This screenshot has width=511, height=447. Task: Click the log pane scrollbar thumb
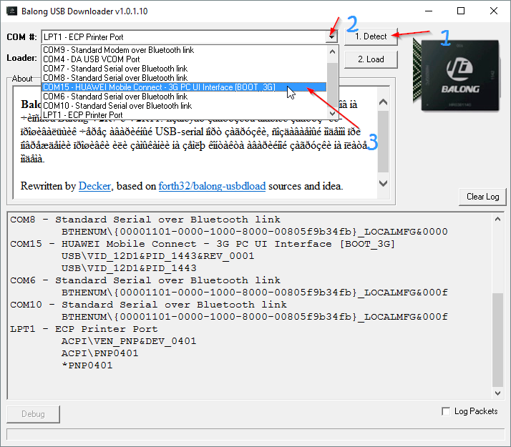point(497,340)
